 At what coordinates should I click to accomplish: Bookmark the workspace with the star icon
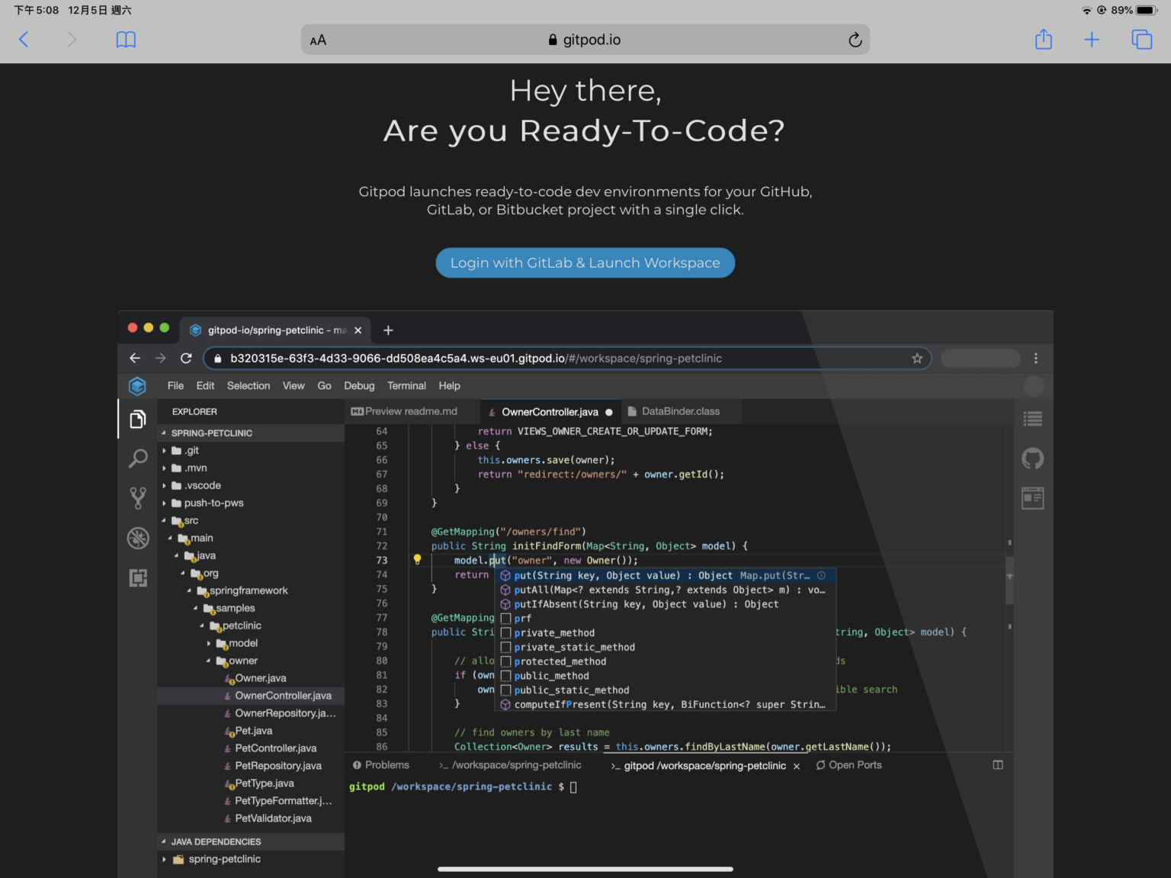click(917, 358)
